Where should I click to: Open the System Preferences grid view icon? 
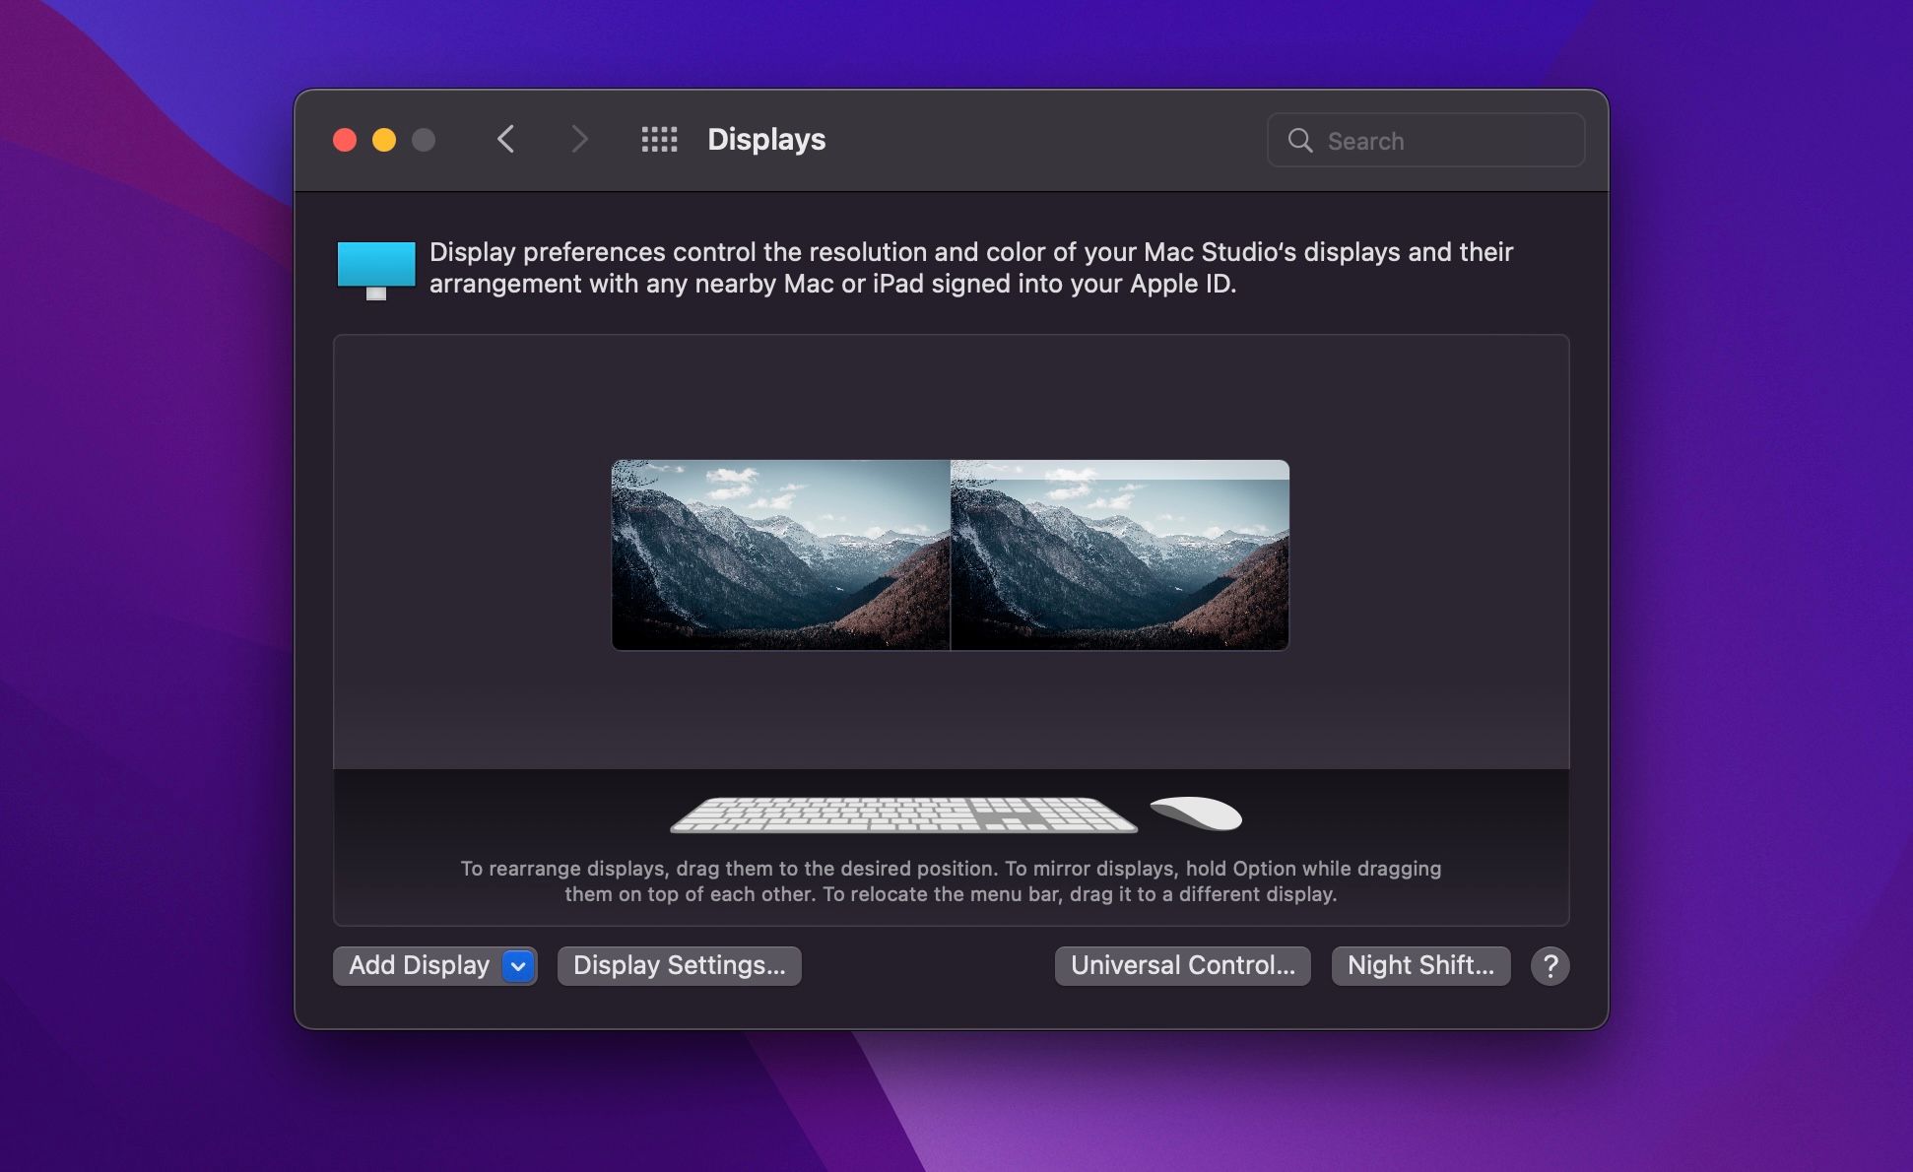(x=660, y=139)
